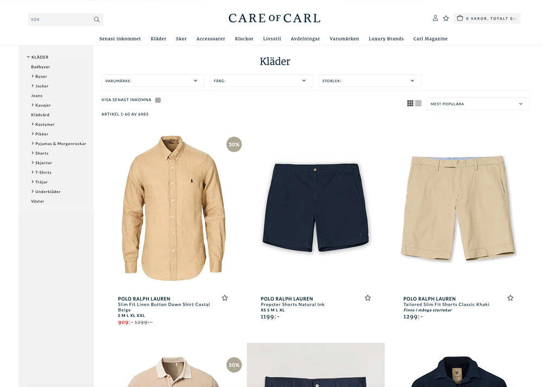Click the navy Prepster Shorts product image
Image resolution: width=543 pixels, height=387 pixels.
316,208
